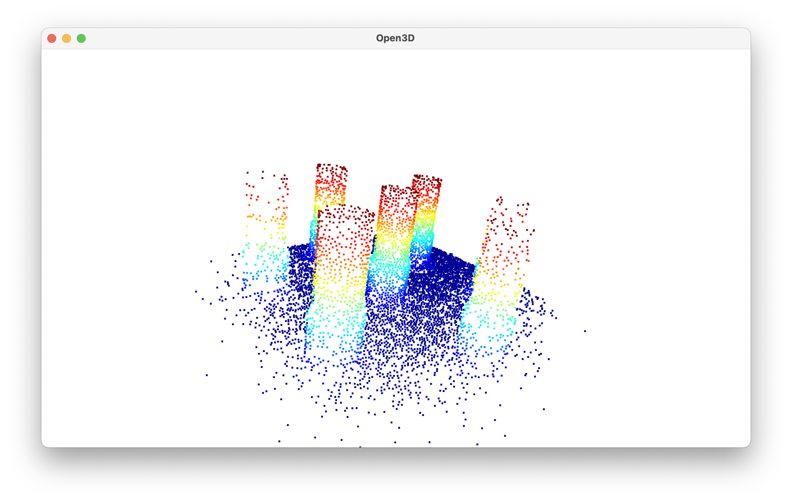Click the green zoom button
The image size is (792, 502).
pos(81,38)
